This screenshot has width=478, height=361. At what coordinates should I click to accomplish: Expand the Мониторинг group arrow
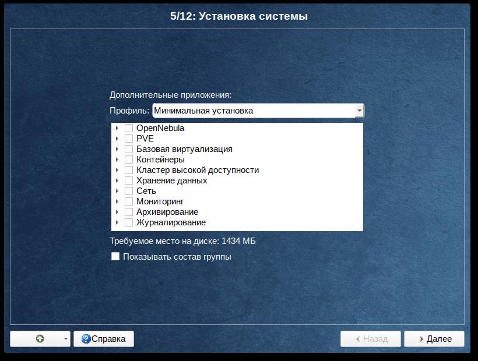click(117, 201)
